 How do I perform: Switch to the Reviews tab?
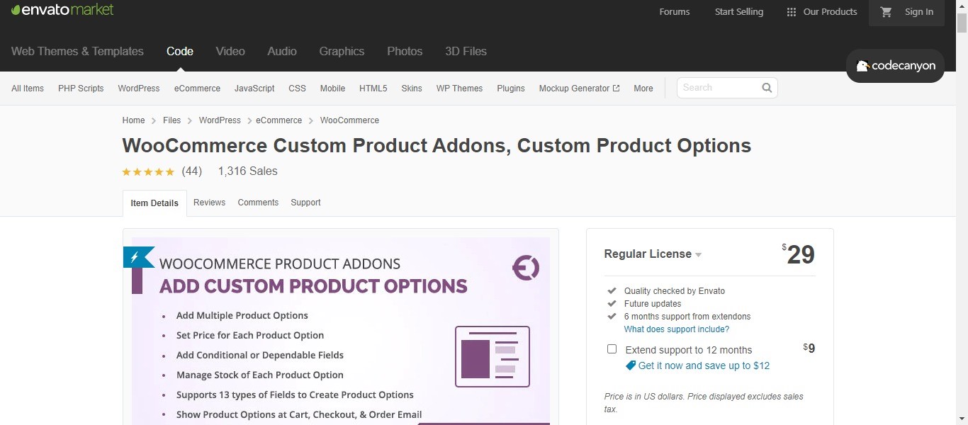(x=209, y=203)
